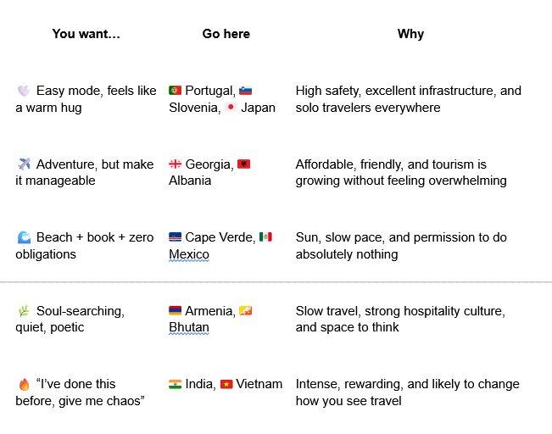The width and height of the screenshot is (552, 434).
Task: Click the India flag icon
Action: [176, 384]
